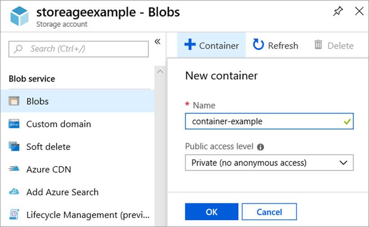The image size is (369, 227).
Task: Click the Custom domain www icon
Action: (14, 124)
